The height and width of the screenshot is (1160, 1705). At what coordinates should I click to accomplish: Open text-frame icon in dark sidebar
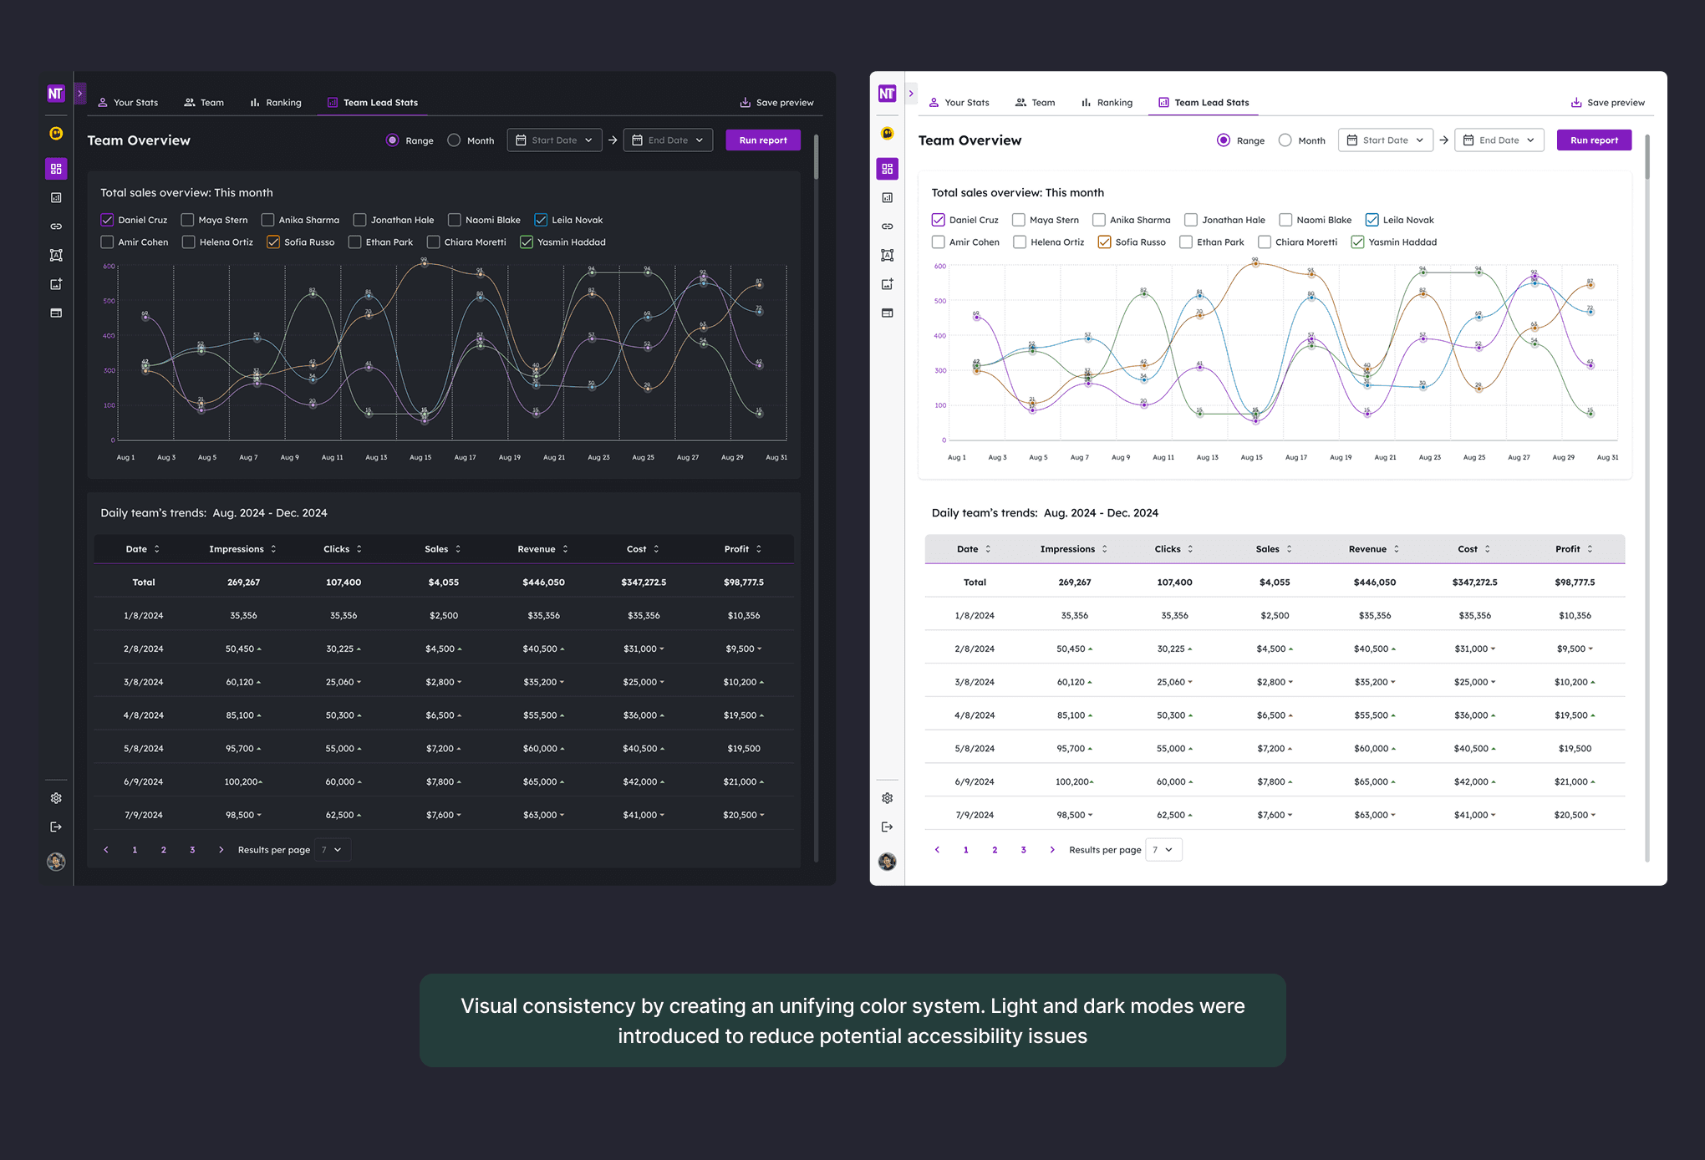coord(56,255)
